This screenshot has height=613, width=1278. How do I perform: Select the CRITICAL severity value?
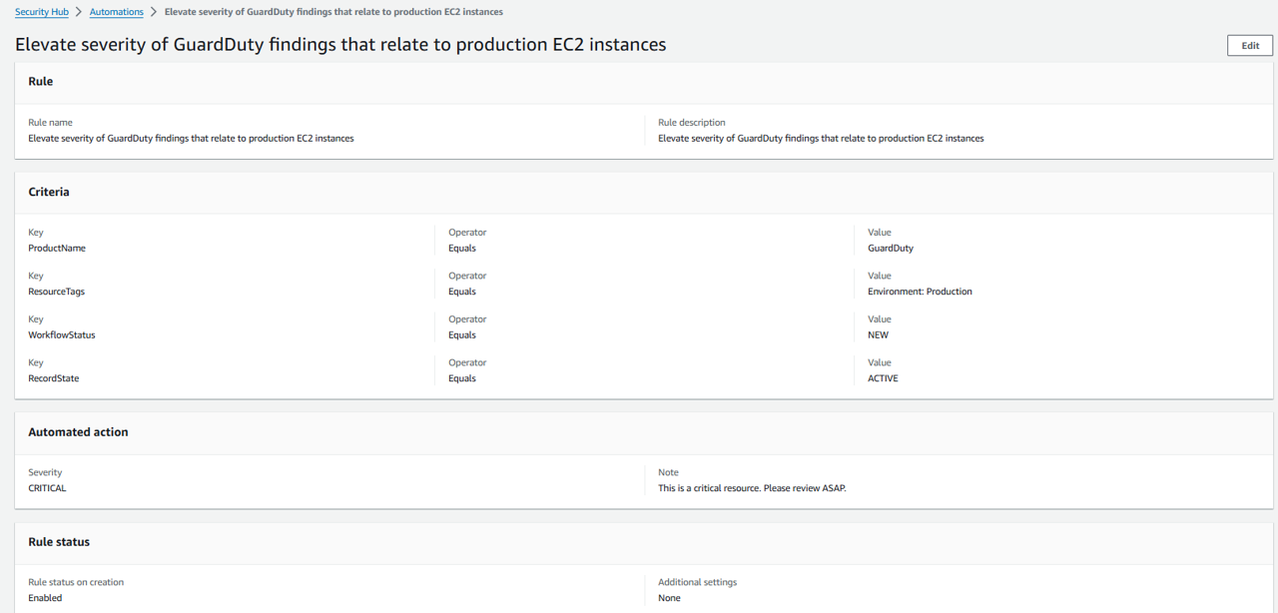(x=47, y=489)
